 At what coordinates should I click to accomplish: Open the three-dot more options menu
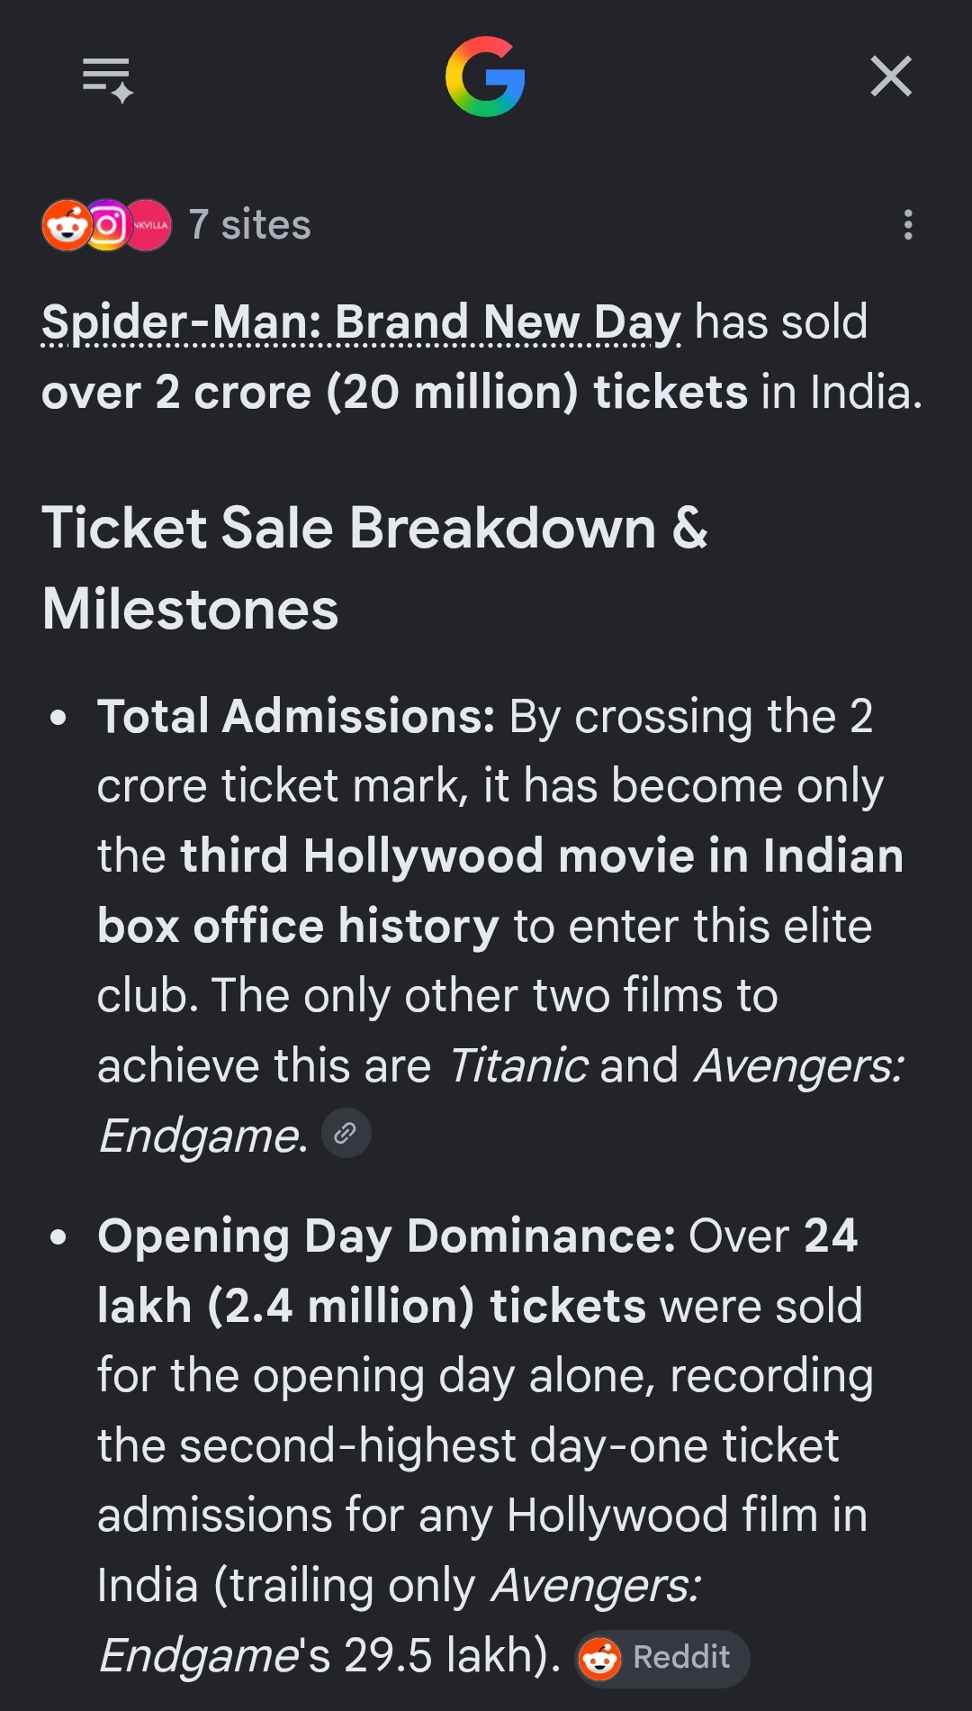(x=908, y=225)
